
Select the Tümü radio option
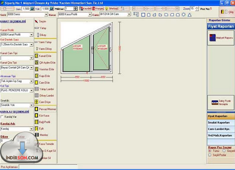210,151
